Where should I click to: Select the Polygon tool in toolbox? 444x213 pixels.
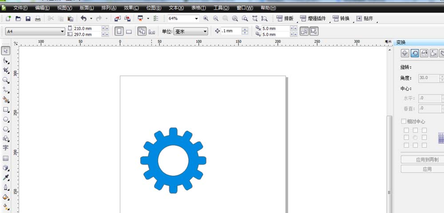click(6, 129)
